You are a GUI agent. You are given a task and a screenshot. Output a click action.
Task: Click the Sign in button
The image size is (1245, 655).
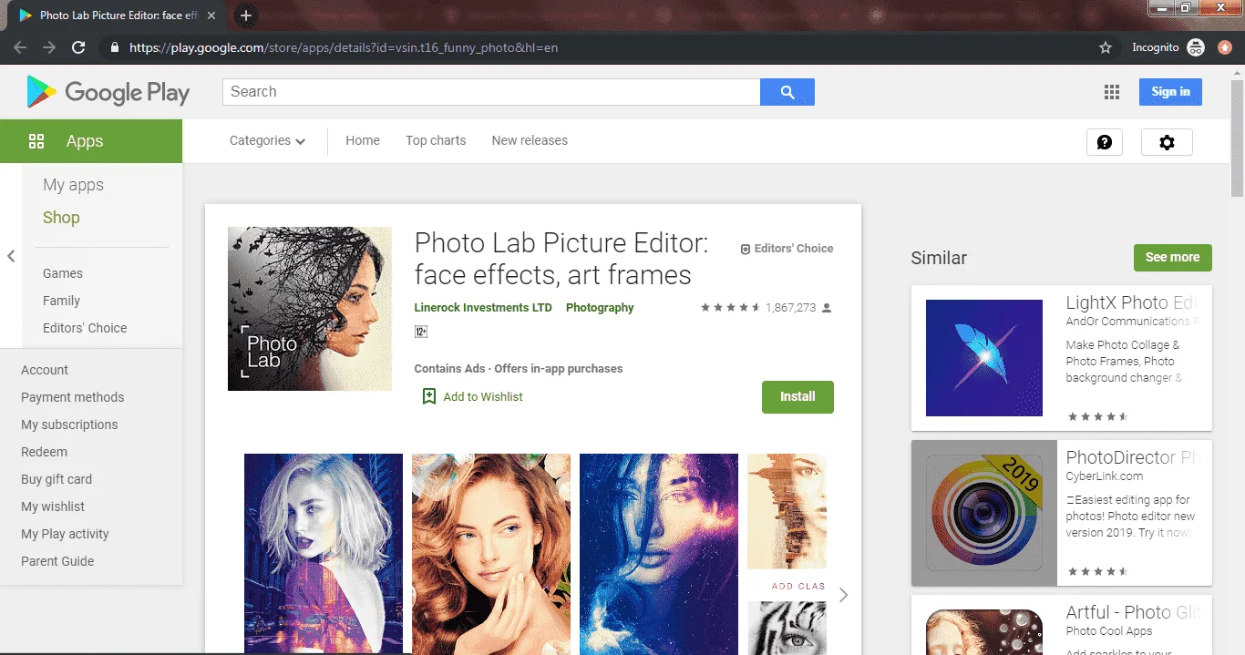coord(1170,92)
